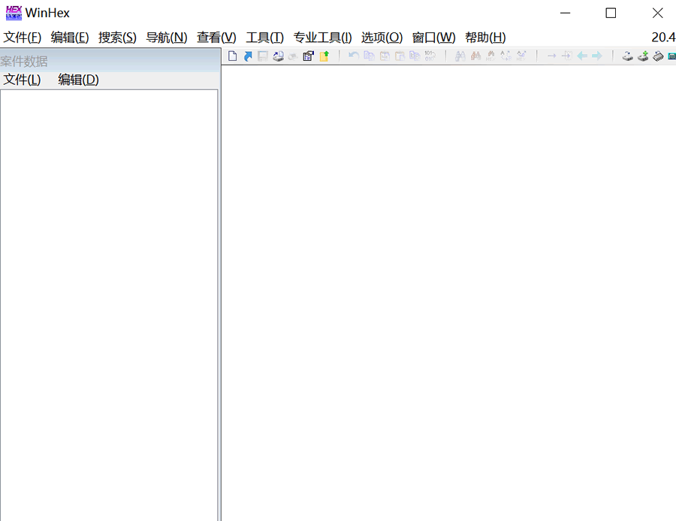
Task: Open 文件(L) menu in case data panel
Action: click(x=22, y=80)
